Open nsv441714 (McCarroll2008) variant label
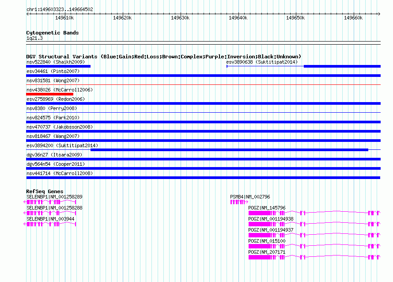393x282 pixels. 60,173
